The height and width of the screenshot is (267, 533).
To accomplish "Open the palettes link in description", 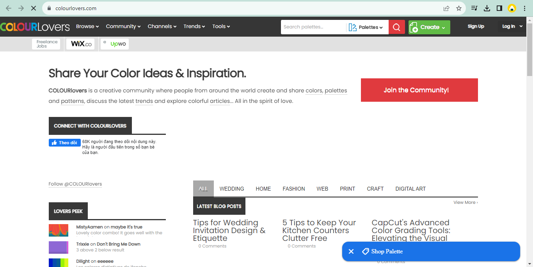I will click(x=336, y=90).
